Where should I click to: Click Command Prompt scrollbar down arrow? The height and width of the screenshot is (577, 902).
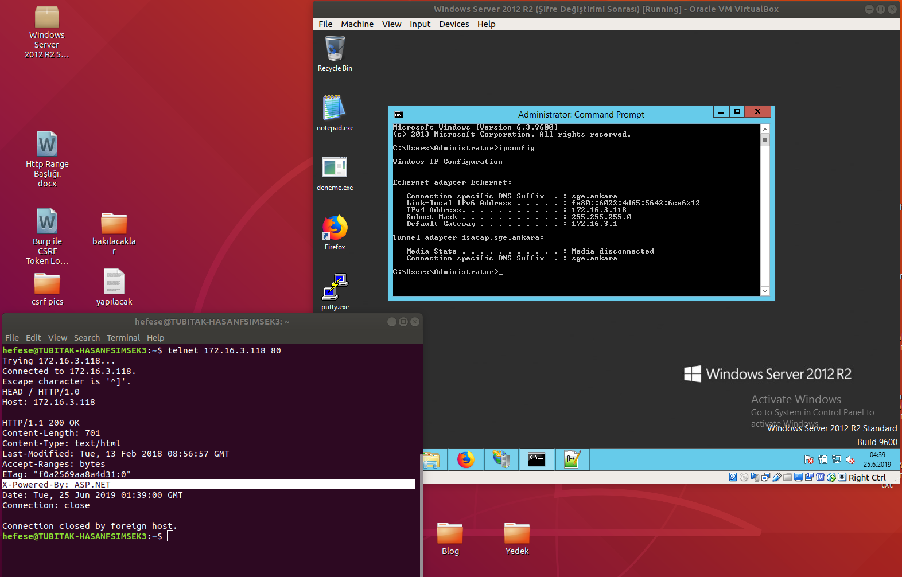[765, 291]
